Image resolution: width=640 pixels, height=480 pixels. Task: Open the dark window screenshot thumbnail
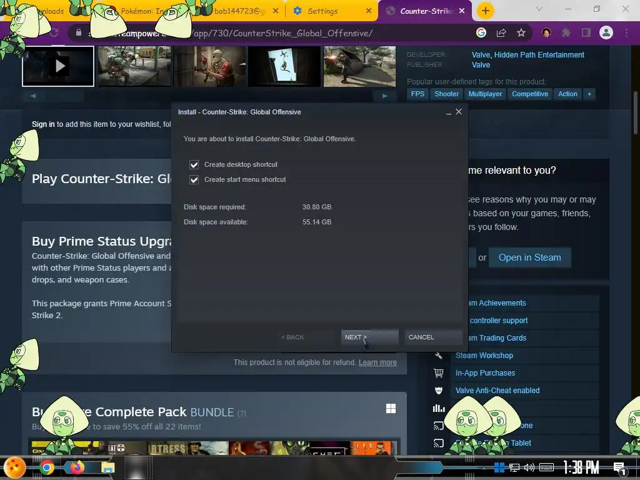click(284, 66)
